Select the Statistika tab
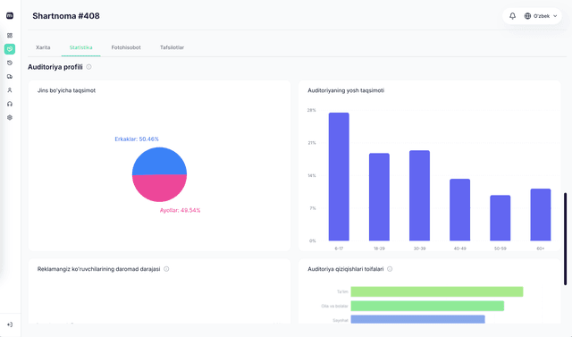572x337 pixels. (x=81, y=47)
